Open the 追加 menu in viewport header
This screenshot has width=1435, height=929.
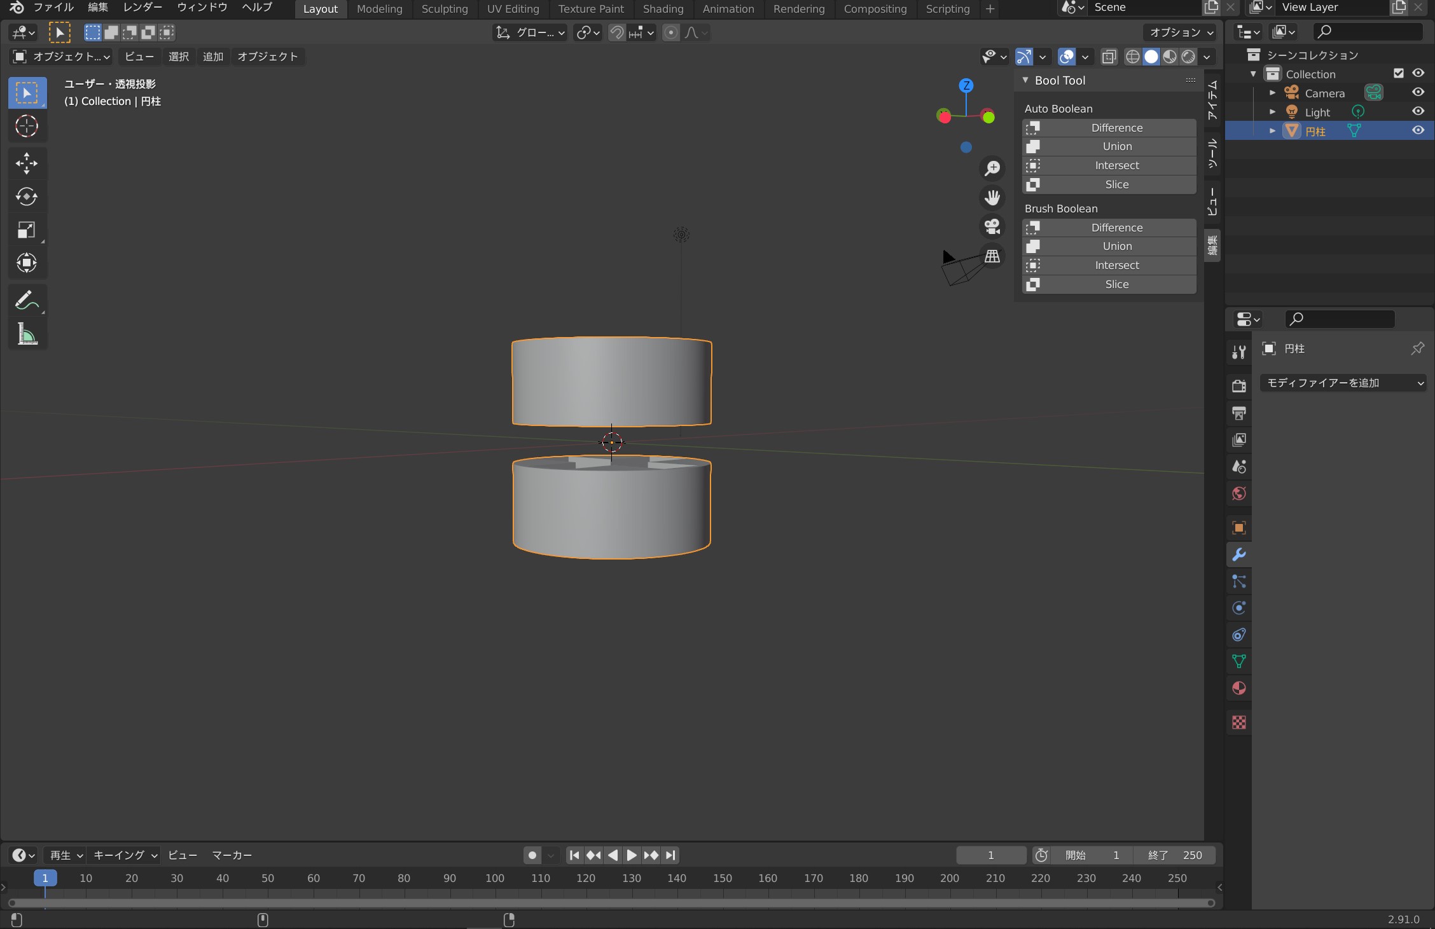coord(212,57)
